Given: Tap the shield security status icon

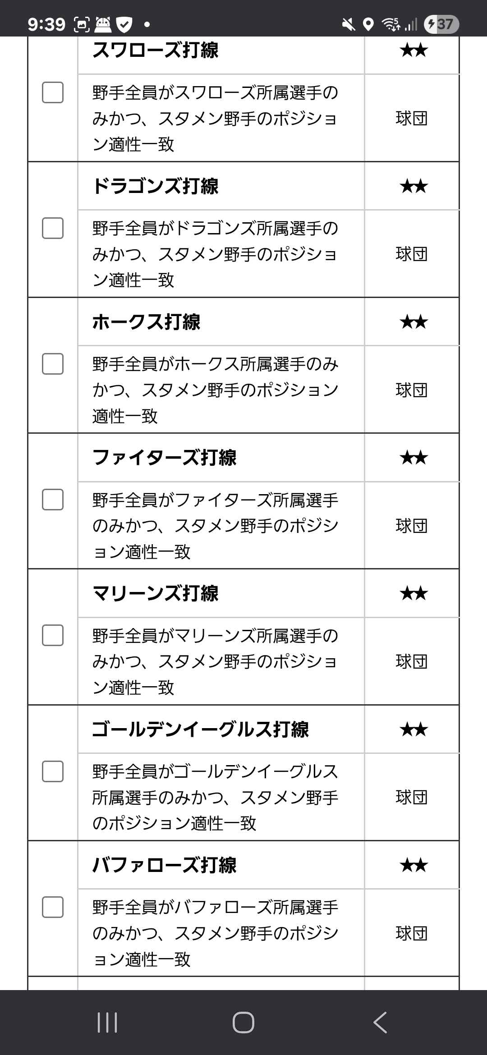Looking at the screenshot, I should click(124, 24).
